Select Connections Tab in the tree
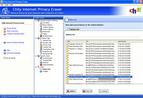This screenshot has width=143, height=98. click(x=48, y=49)
